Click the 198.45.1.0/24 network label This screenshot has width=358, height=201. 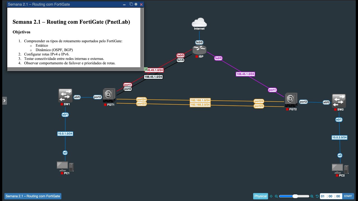point(153,77)
